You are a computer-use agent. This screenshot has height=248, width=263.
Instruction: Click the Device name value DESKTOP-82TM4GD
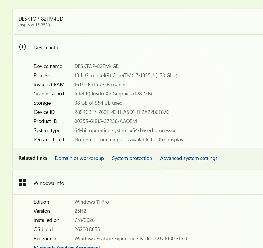[97, 66]
